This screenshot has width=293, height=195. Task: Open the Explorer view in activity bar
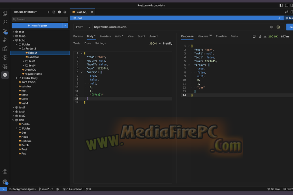point(5,13)
